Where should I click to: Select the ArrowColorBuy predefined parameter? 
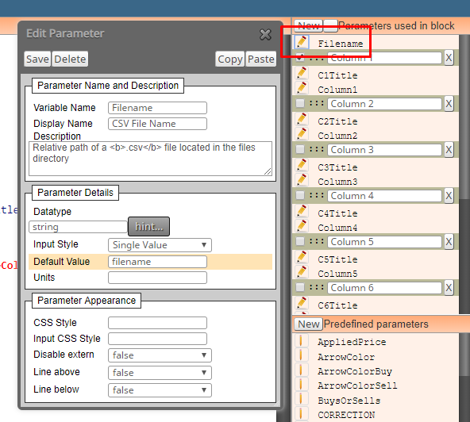pyautogui.click(x=355, y=371)
